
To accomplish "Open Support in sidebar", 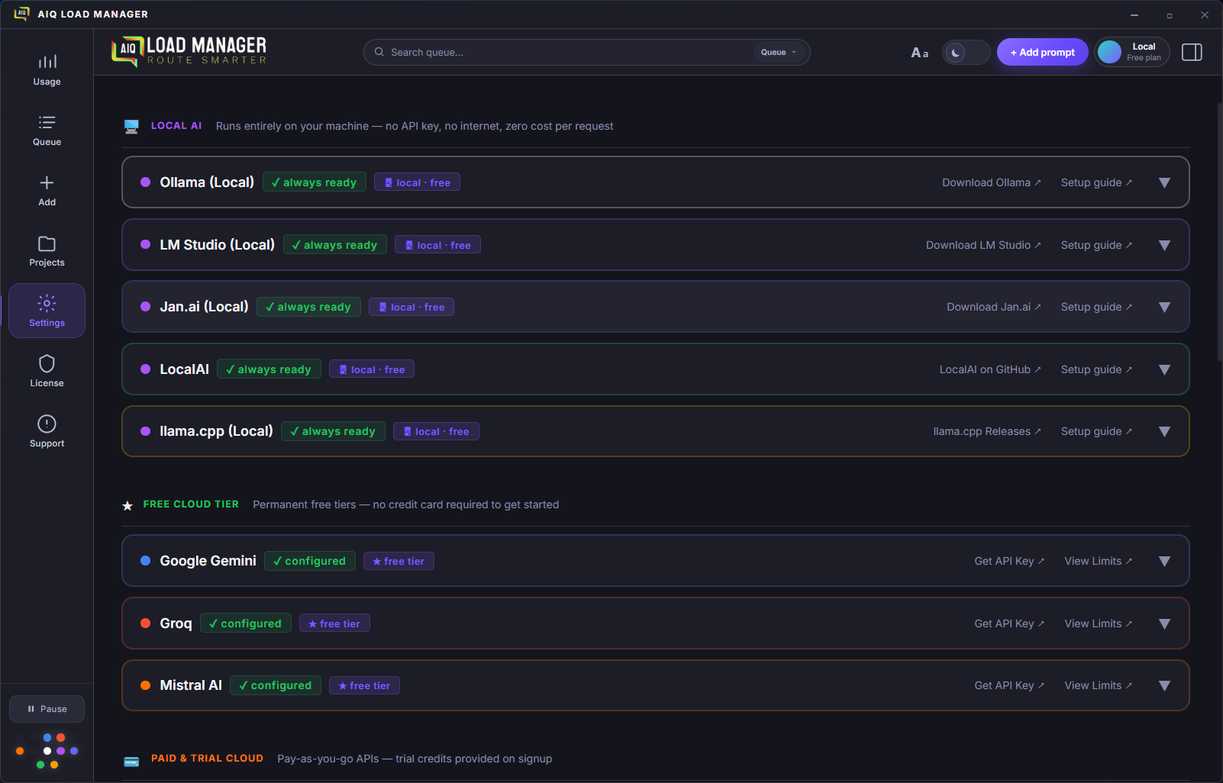I will click(47, 431).
